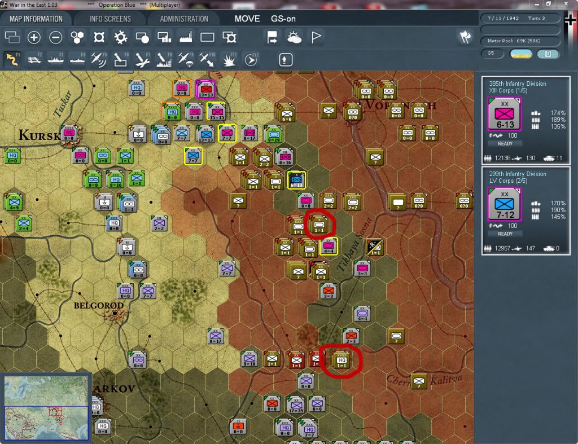Click the Motor Pool readout
Screen dimensions: 578x444
[x=520, y=41]
